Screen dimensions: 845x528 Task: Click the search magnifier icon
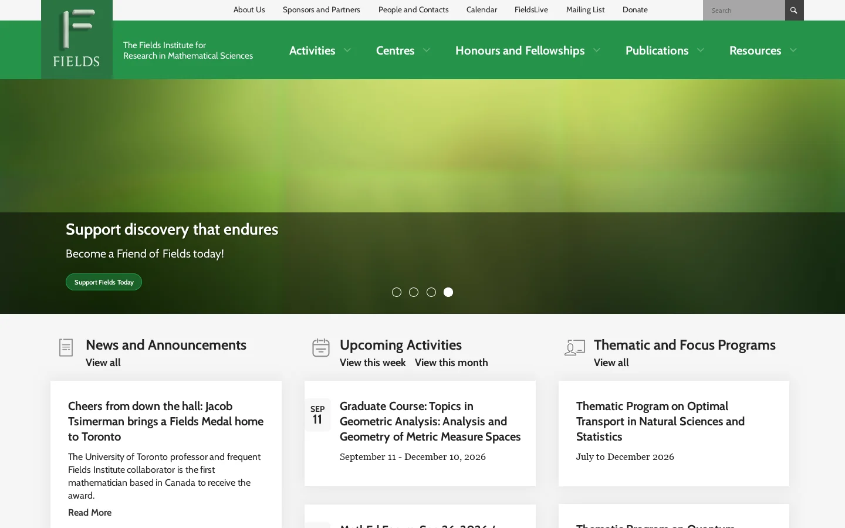794,10
